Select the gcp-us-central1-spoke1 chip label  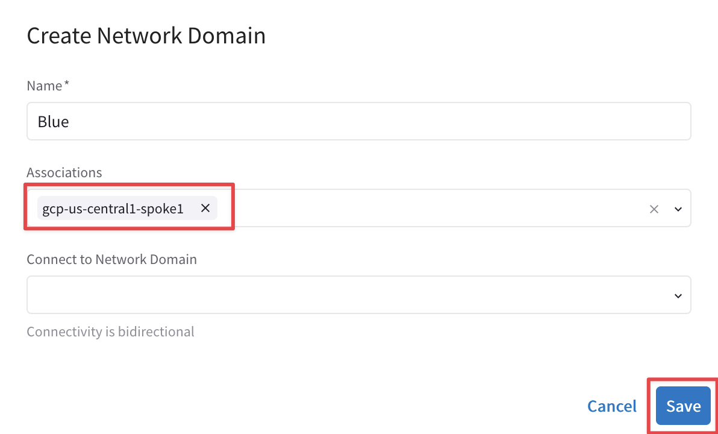point(113,209)
